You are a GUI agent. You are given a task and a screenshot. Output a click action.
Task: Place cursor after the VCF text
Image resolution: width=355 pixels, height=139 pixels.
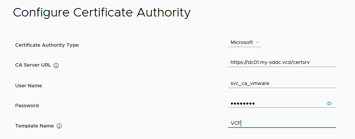coord(241,123)
